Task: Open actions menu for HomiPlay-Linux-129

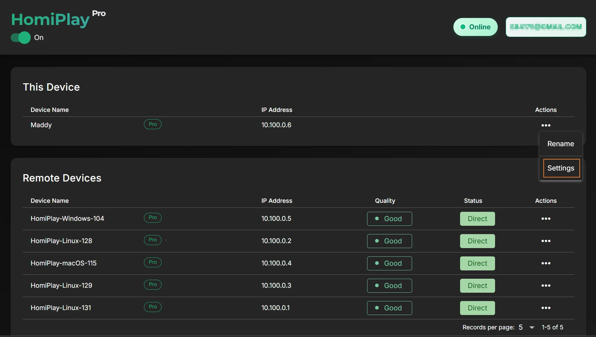Action: [546, 286]
